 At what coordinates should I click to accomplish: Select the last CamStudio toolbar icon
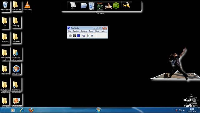[92, 35]
